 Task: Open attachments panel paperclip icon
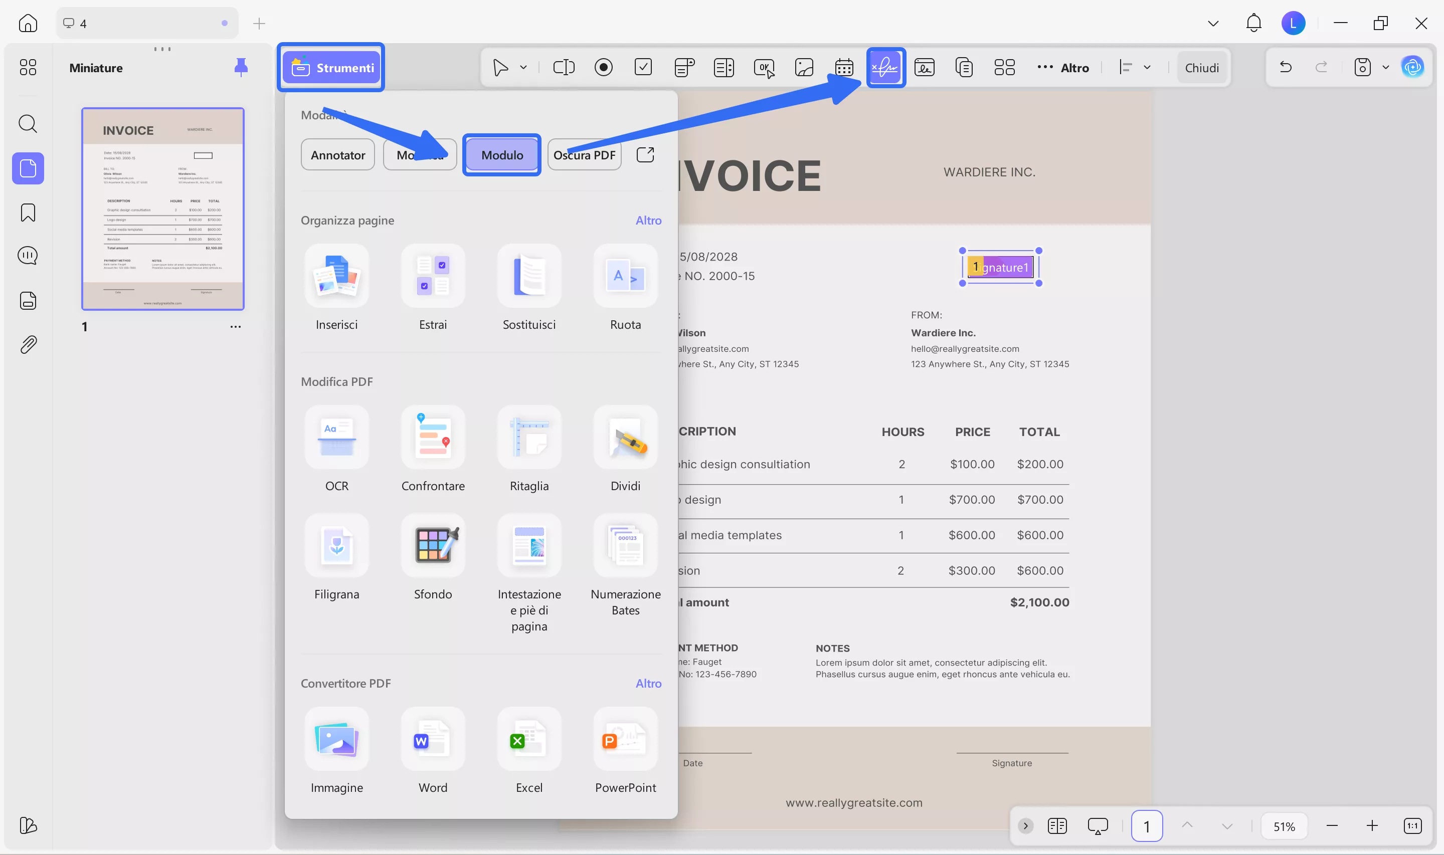tap(28, 344)
